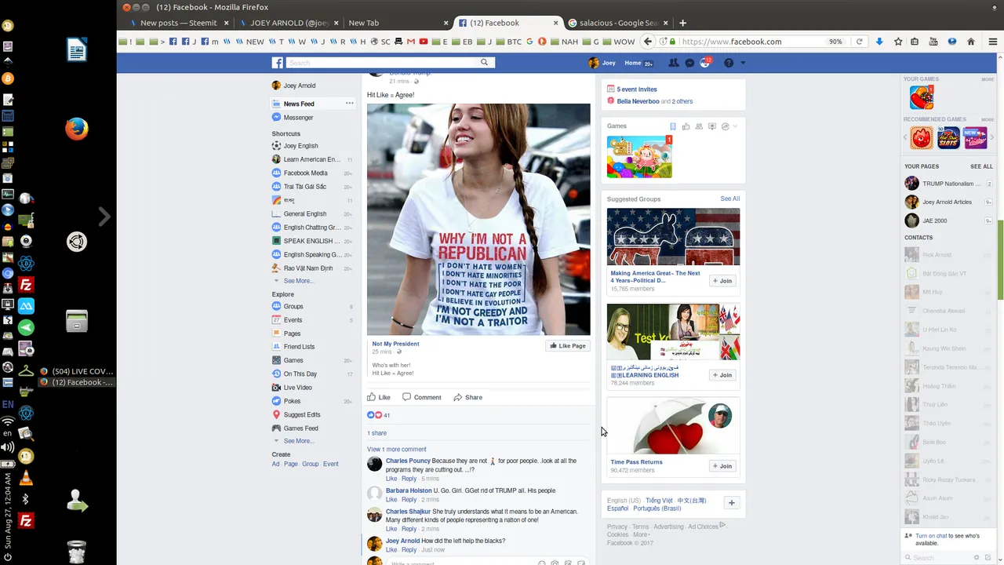The image size is (1004, 565).
Task: Open the 1 share link
Action: click(x=376, y=433)
